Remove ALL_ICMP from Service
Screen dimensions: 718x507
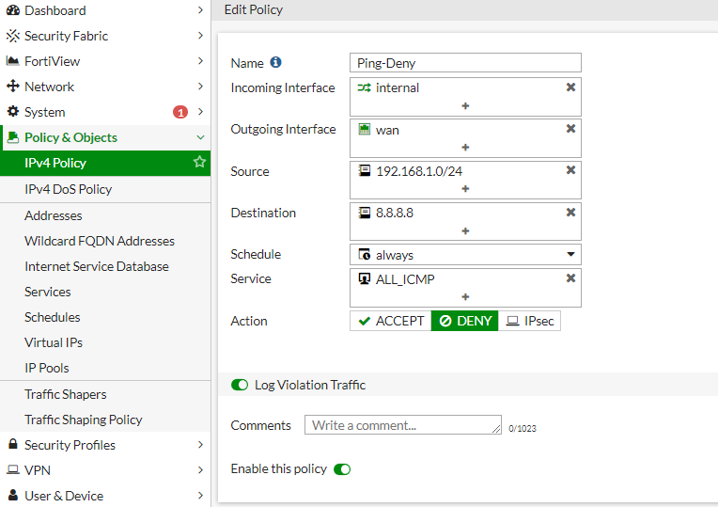(x=570, y=278)
